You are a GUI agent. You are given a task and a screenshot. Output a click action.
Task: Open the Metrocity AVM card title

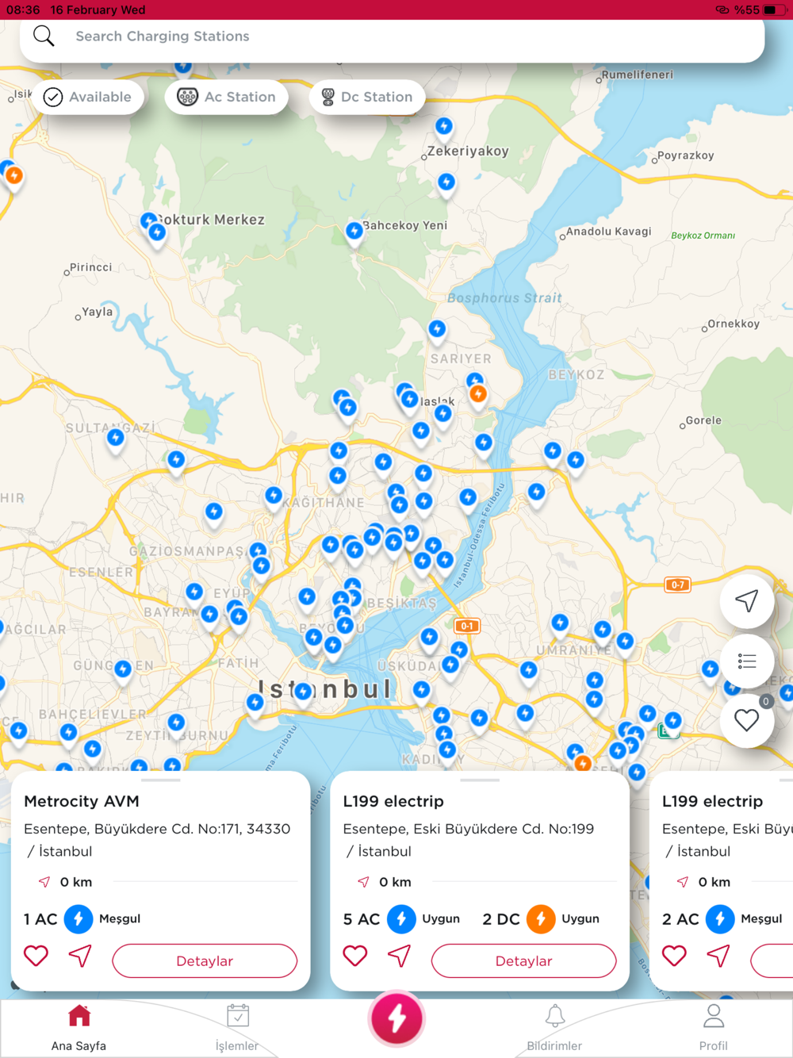(82, 801)
